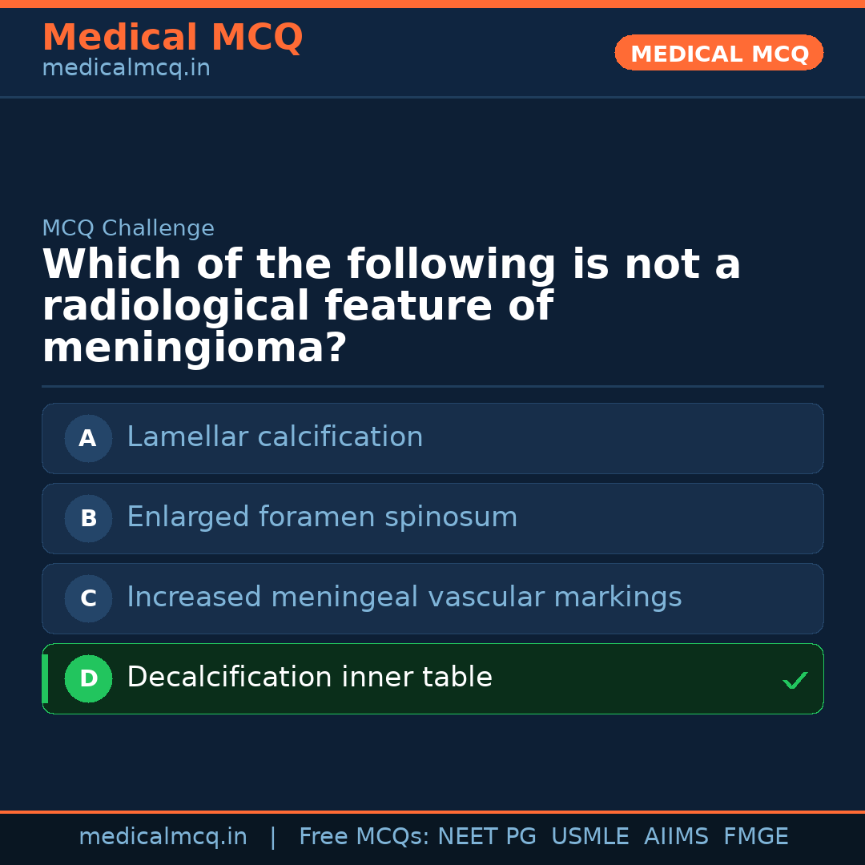This screenshot has height=865, width=865.
Task: Open the medicalmcq.in footer link
Action: (x=163, y=836)
